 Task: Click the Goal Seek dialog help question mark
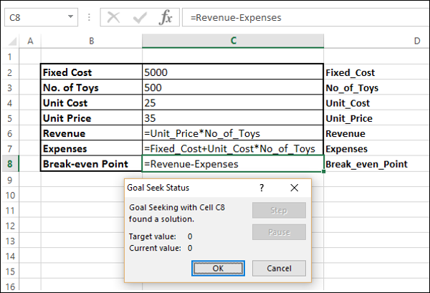click(x=262, y=188)
